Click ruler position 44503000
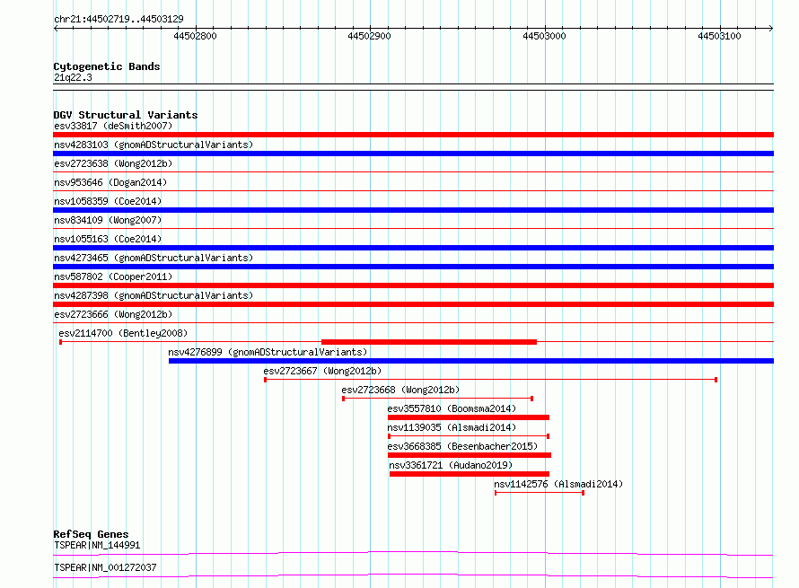Image resolution: width=799 pixels, height=588 pixels. click(544, 36)
